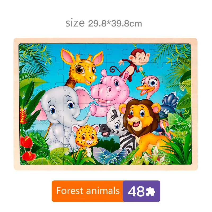212x212 pixels.
Task: Click the red heliconia flower by the elephant
Action: 23,116
